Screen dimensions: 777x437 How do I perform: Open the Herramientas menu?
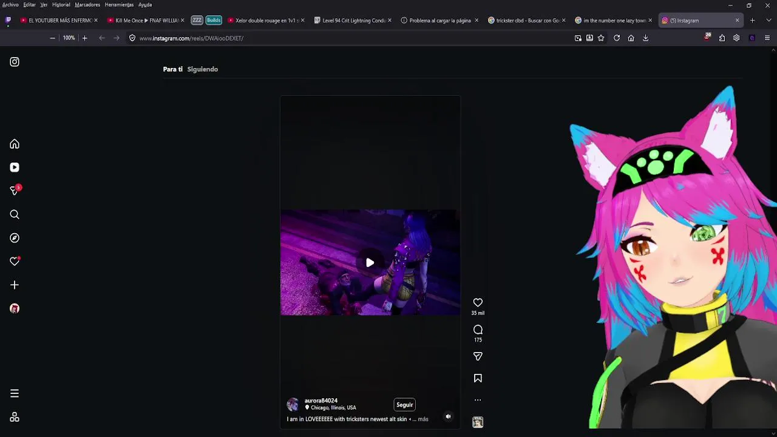119,5
